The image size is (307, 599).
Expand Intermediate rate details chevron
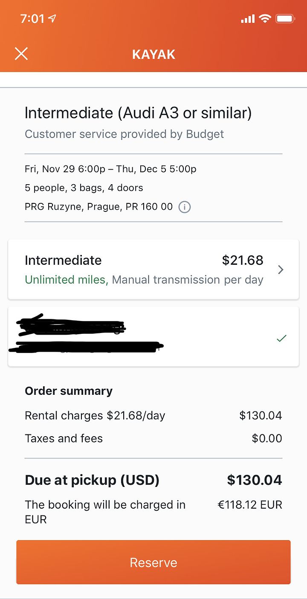(281, 269)
